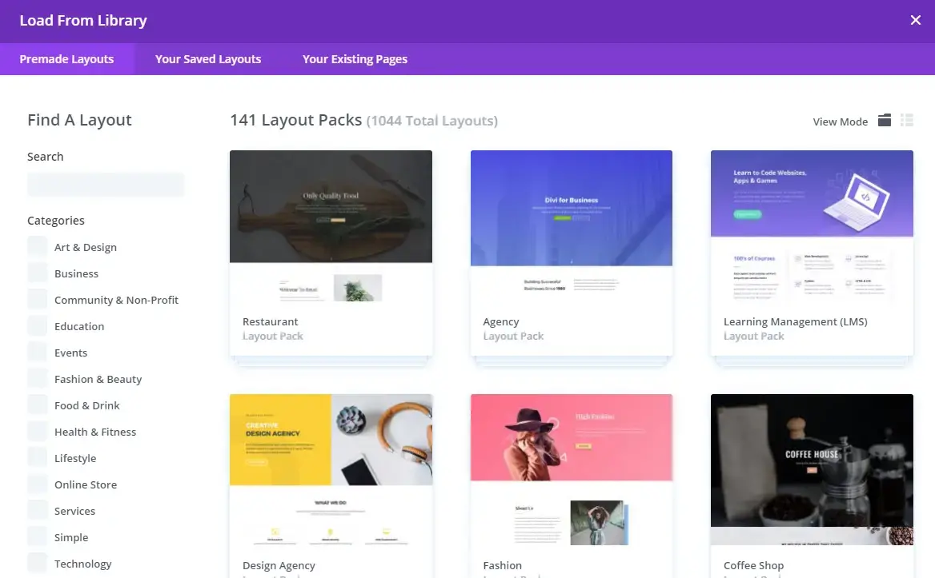
Task: Check the Simple category
Action: [x=37, y=537]
